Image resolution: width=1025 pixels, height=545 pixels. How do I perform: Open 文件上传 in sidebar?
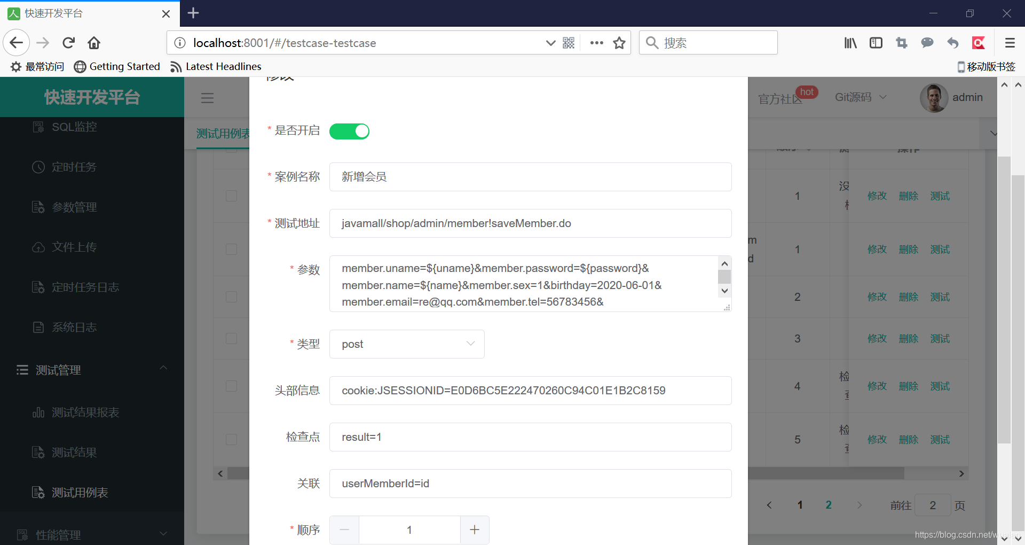pos(74,247)
